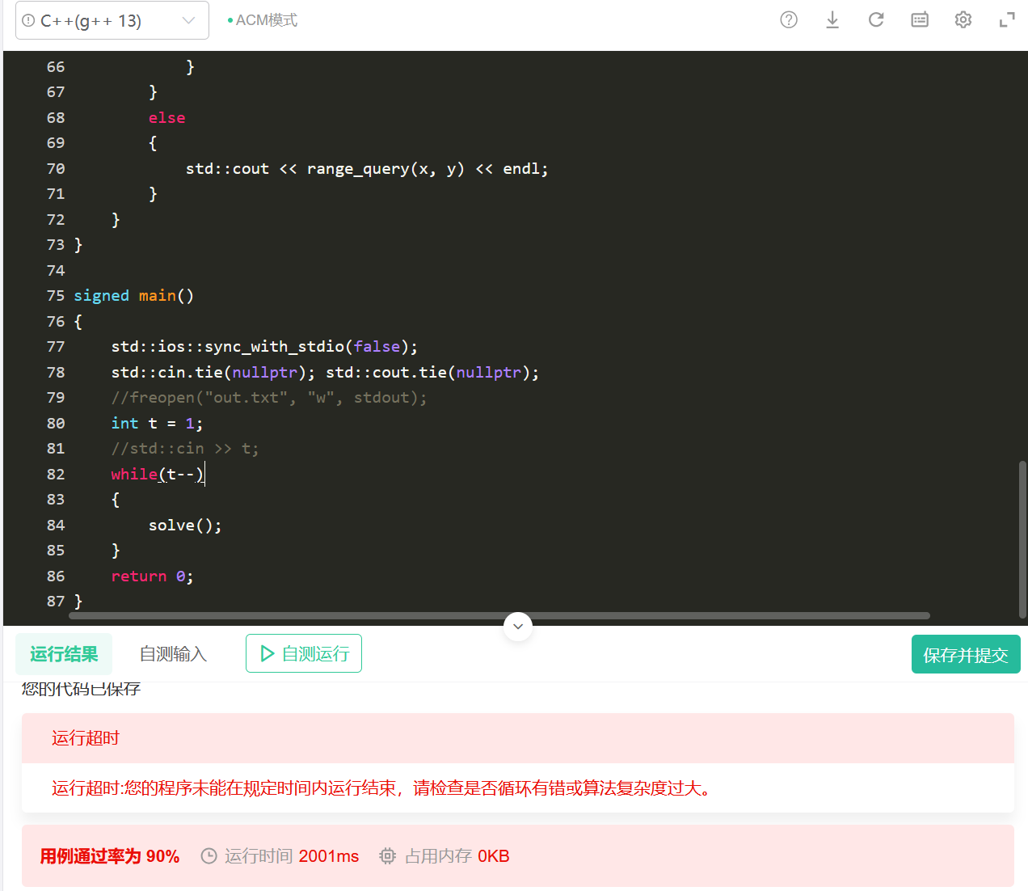
Task: Click the info icon beside C++ language
Action: (29, 21)
